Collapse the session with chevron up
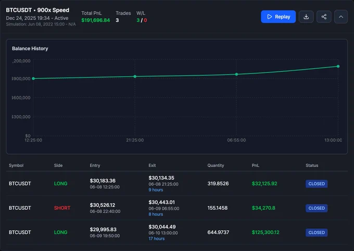 click(x=341, y=17)
